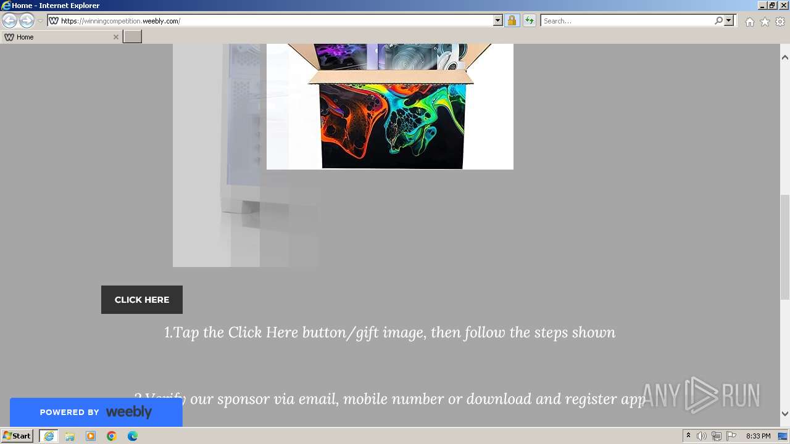Open the Home page icon
This screenshot has width=790, height=444.
(749, 22)
